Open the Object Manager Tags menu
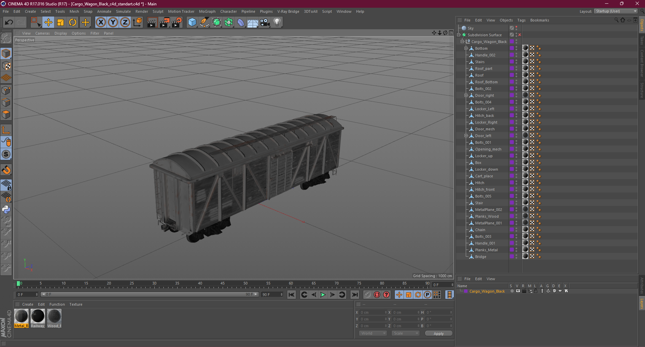The height and width of the screenshot is (347, 645). pyautogui.click(x=521, y=20)
